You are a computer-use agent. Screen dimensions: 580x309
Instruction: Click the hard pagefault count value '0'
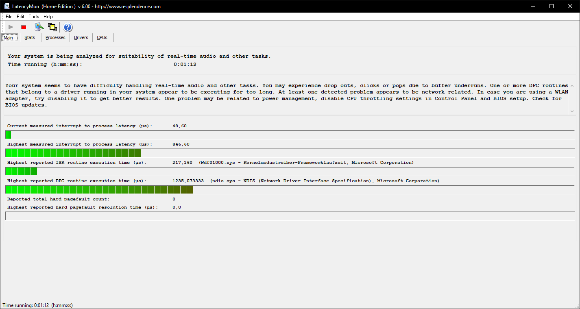pyautogui.click(x=174, y=199)
